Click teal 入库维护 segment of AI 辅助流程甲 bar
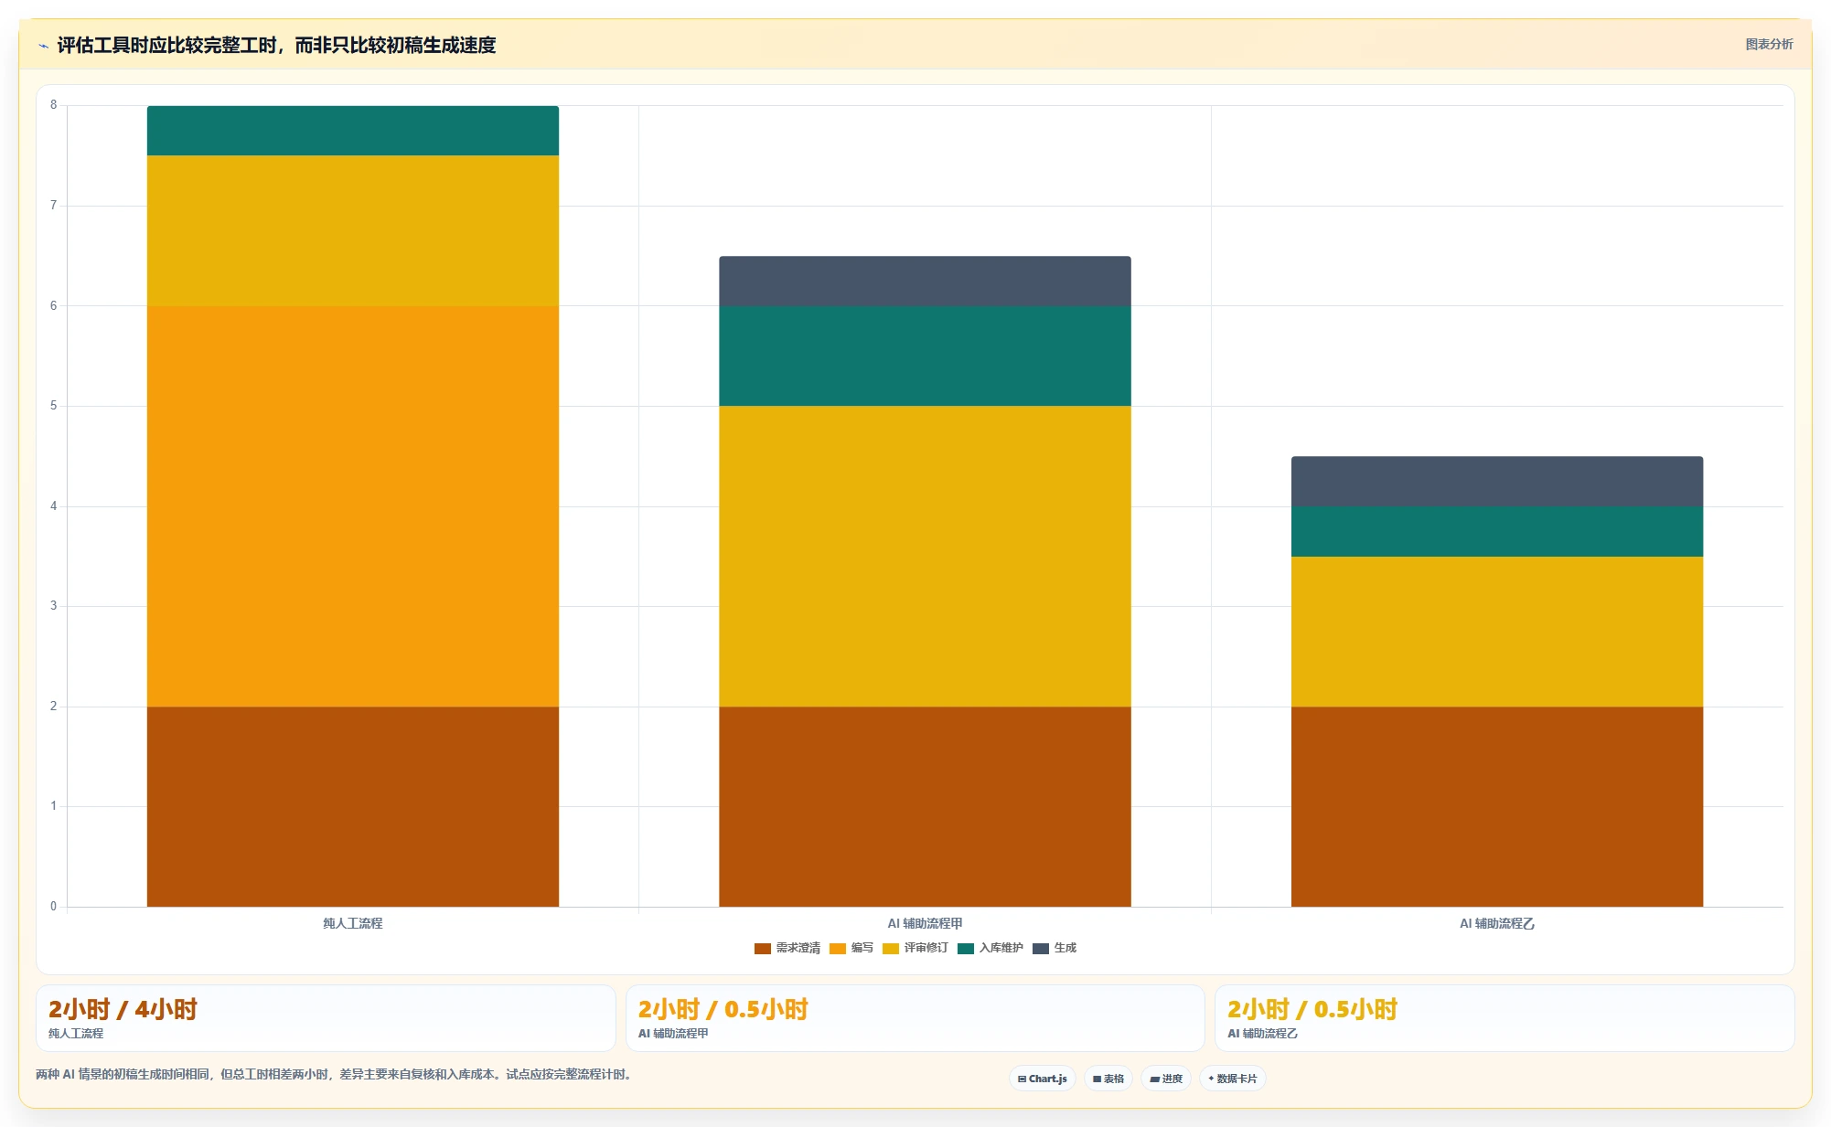The width and height of the screenshot is (1831, 1127). point(925,356)
